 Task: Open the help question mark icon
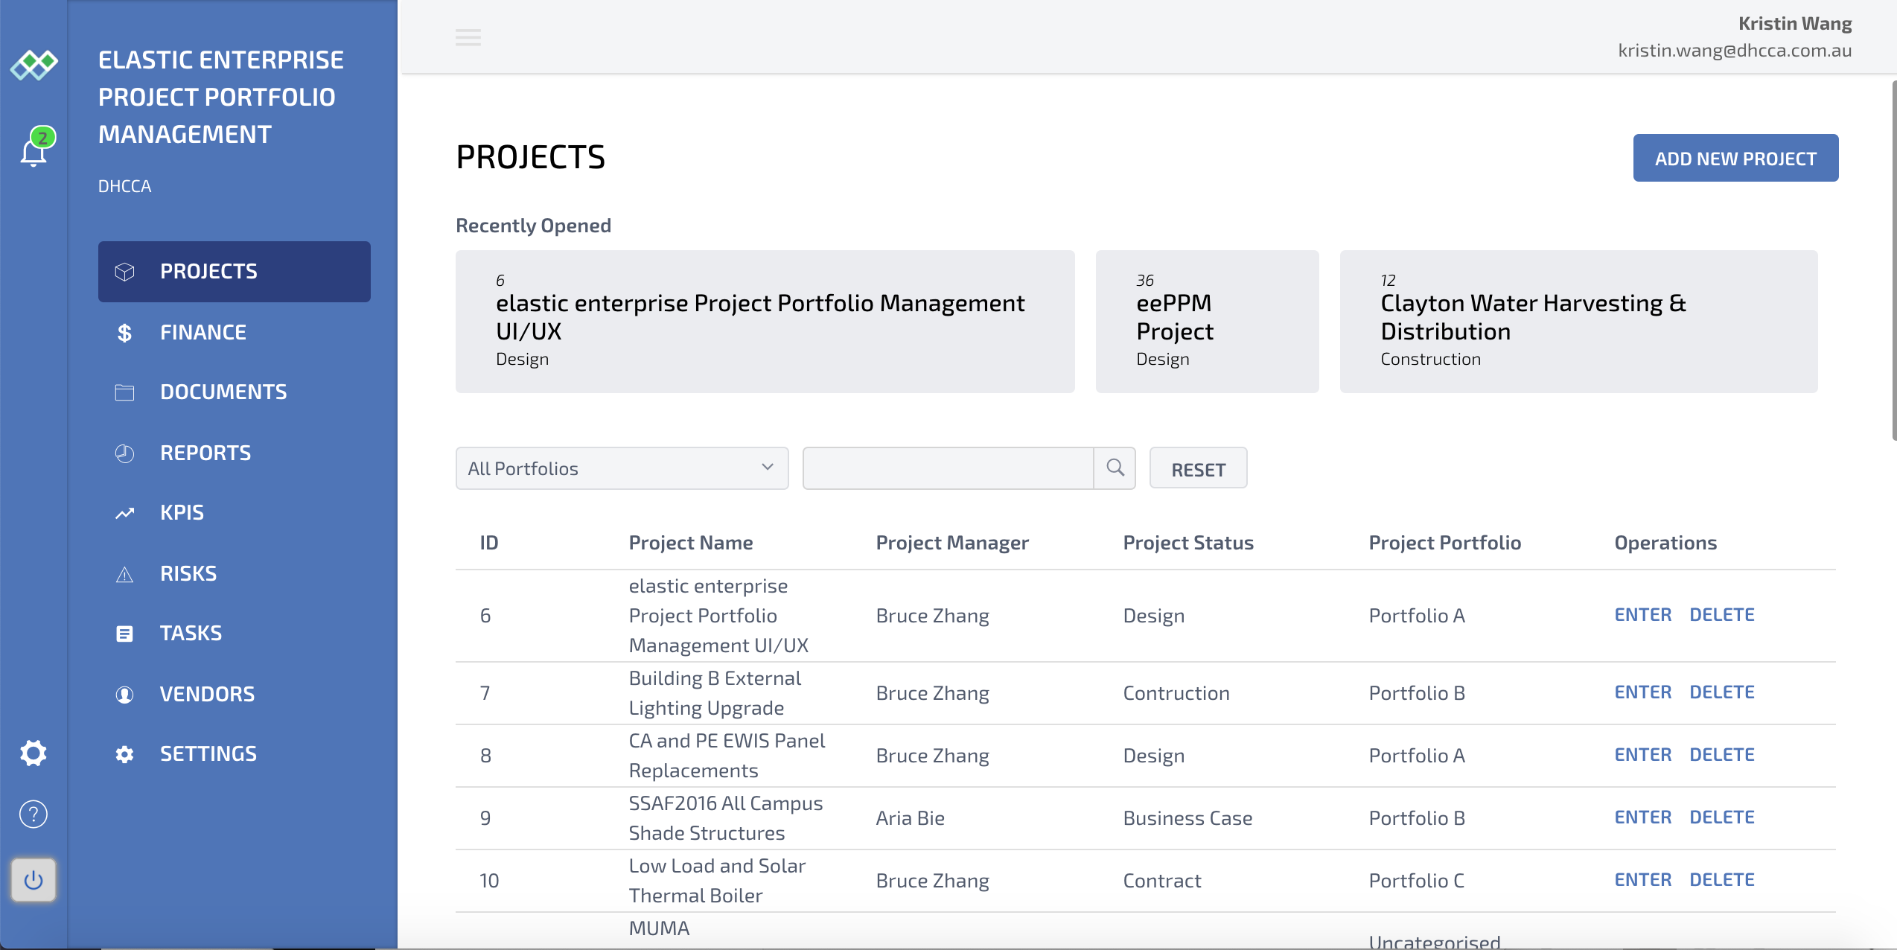click(34, 814)
